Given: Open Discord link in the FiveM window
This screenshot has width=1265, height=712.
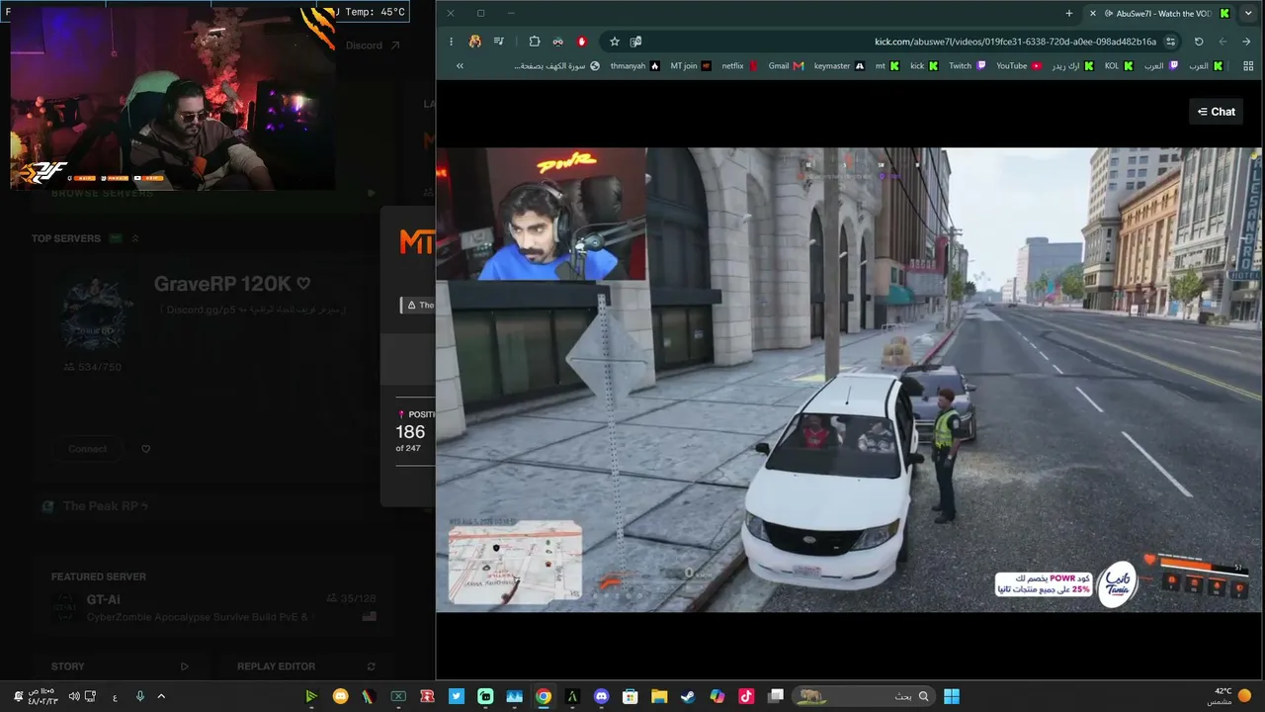Looking at the screenshot, I should [x=373, y=45].
